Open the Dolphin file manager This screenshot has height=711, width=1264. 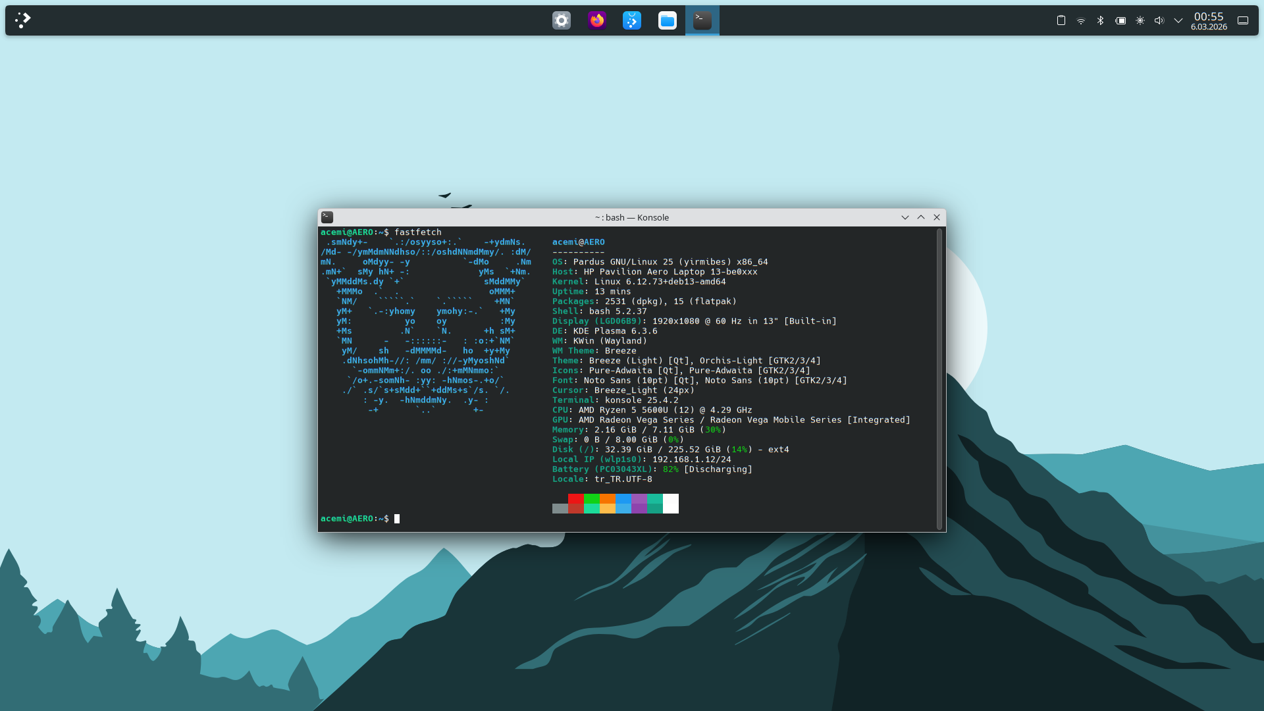(667, 20)
